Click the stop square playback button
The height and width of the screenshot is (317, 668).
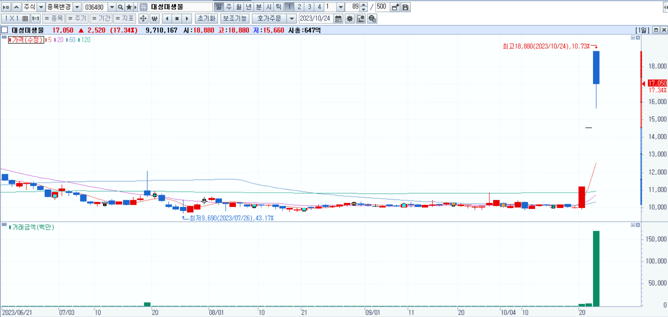pos(177,18)
